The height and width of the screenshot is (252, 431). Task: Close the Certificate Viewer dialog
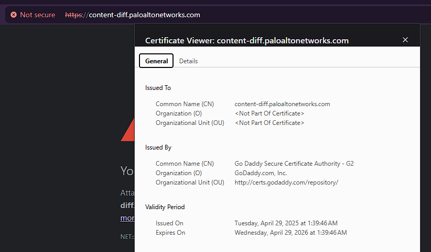(x=405, y=40)
